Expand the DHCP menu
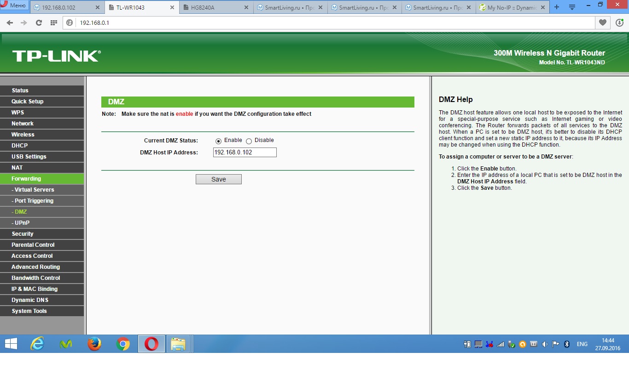Image resolution: width=629 pixels, height=375 pixels. [42, 146]
